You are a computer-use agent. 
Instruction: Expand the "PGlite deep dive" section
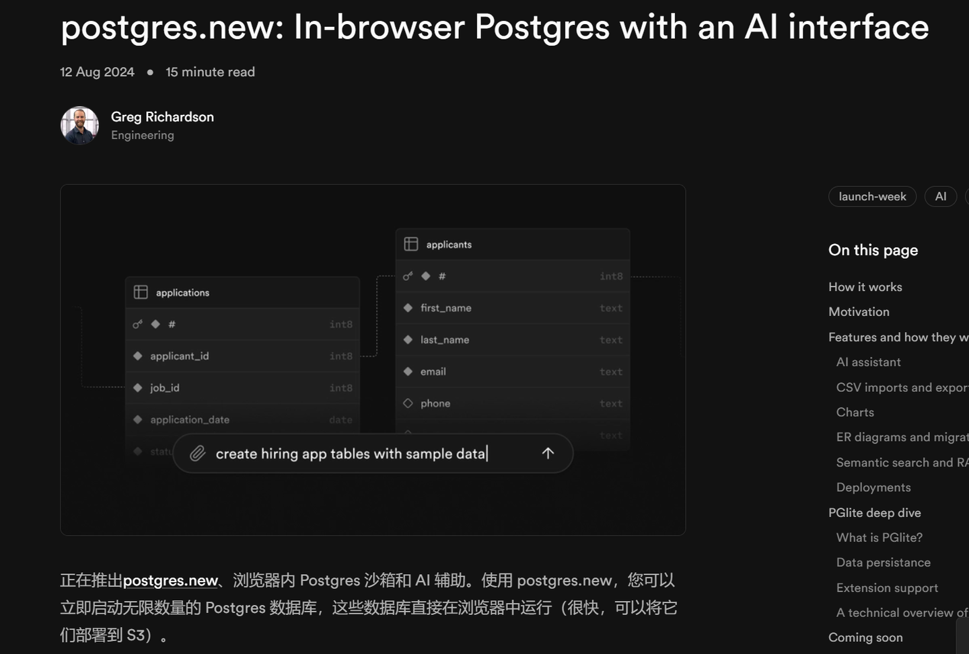pyautogui.click(x=874, y=512)
